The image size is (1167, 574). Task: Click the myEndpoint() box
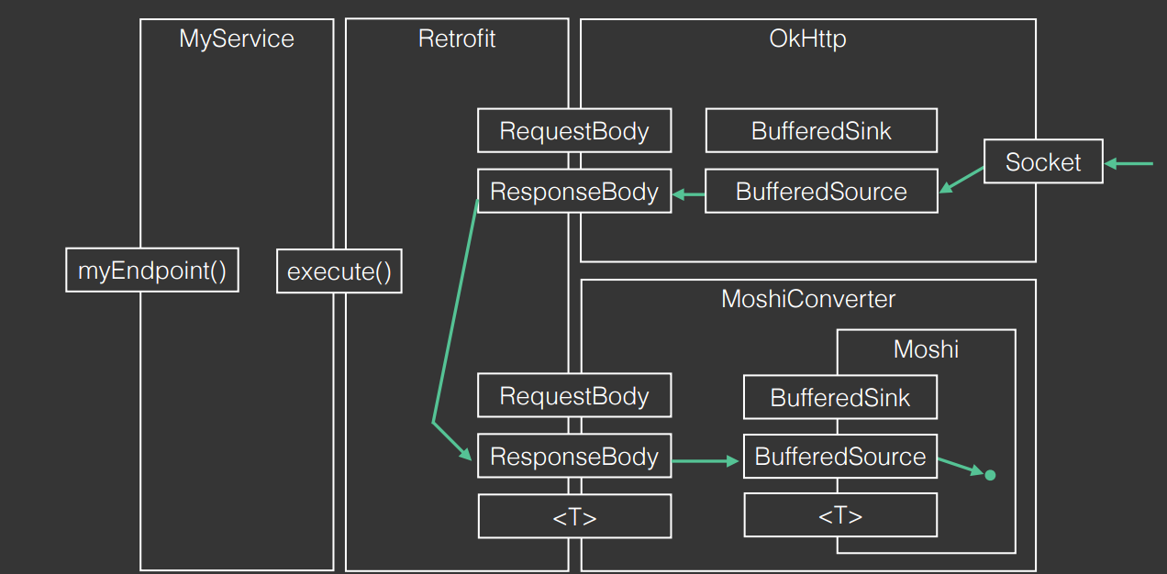[152, 270]
